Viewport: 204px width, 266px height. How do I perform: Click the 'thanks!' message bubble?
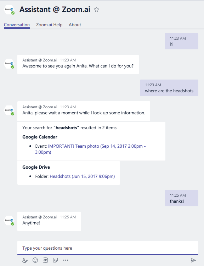coord(181,198)
